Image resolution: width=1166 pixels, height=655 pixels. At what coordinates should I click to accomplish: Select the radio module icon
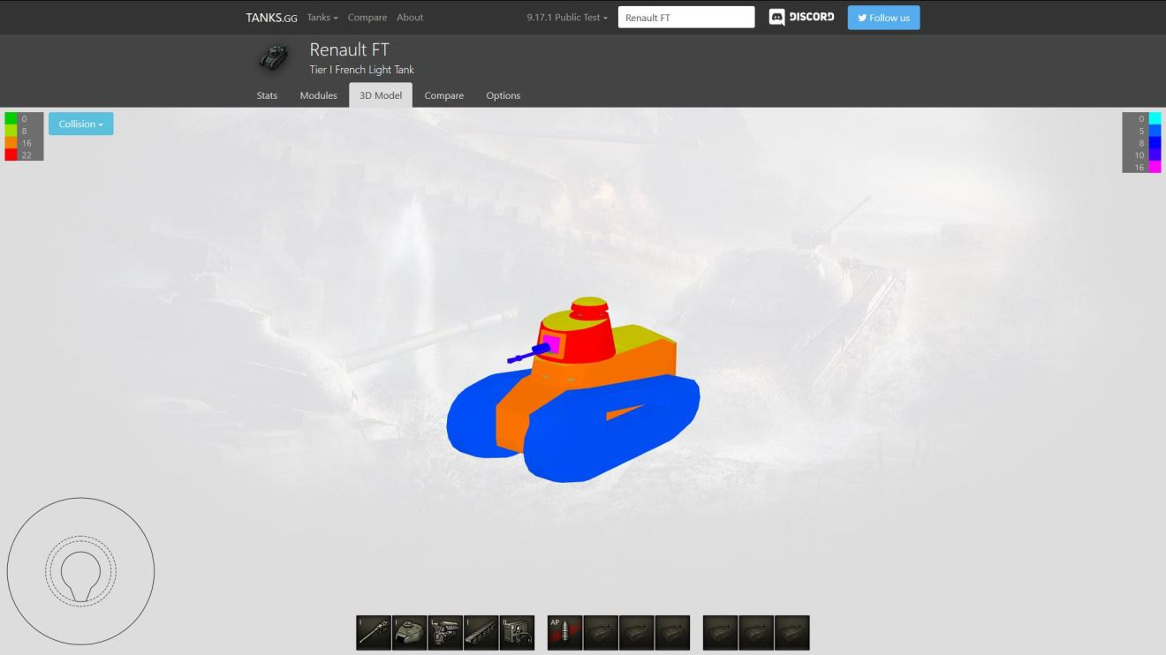517,633
